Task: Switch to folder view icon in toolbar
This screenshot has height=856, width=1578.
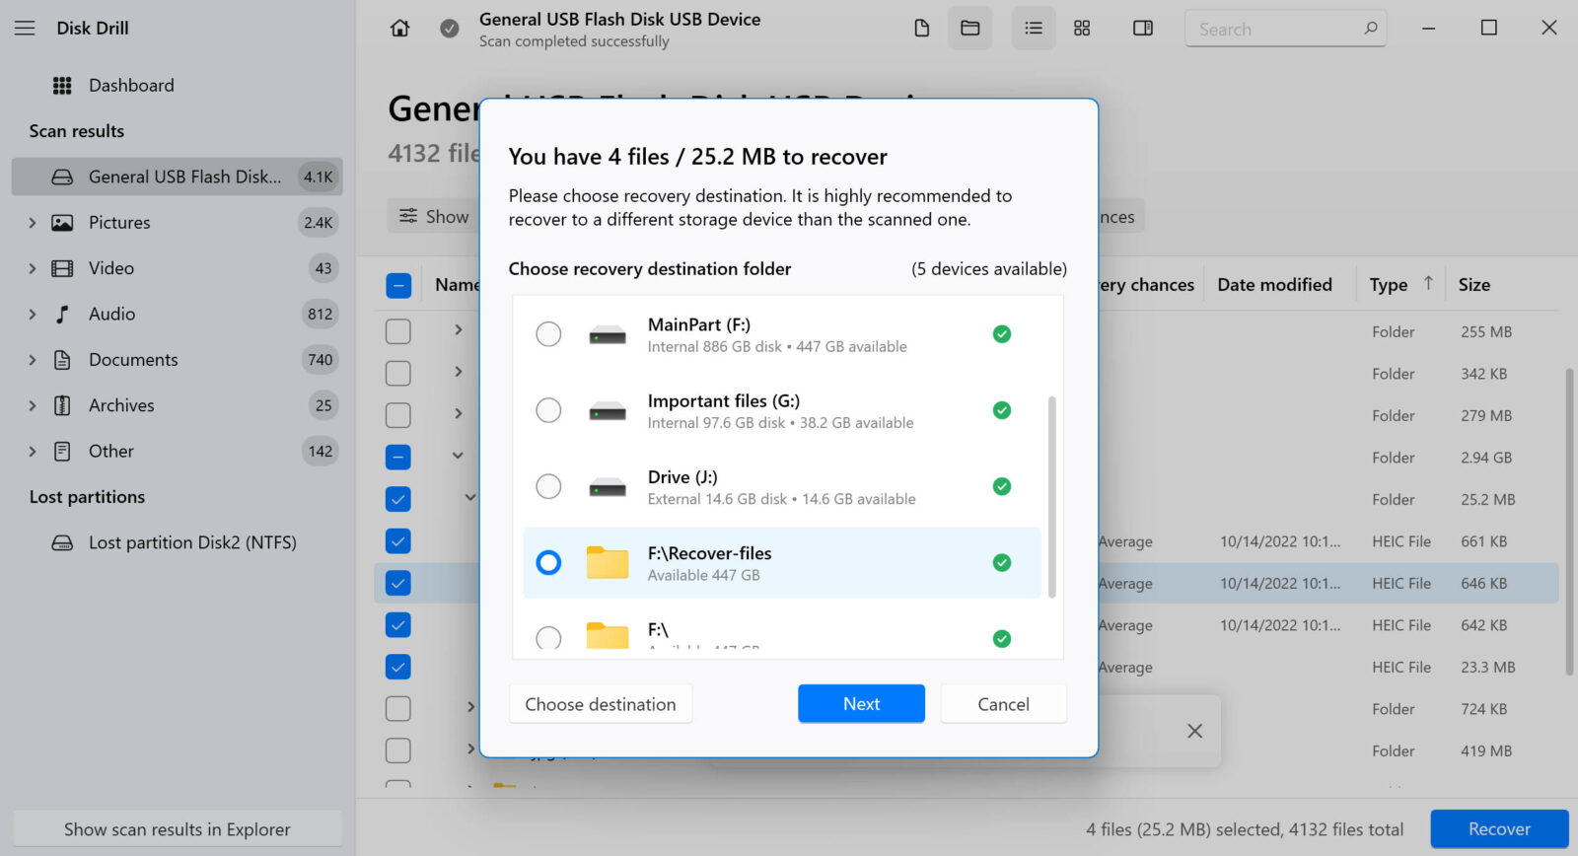Action: point(969,29)
